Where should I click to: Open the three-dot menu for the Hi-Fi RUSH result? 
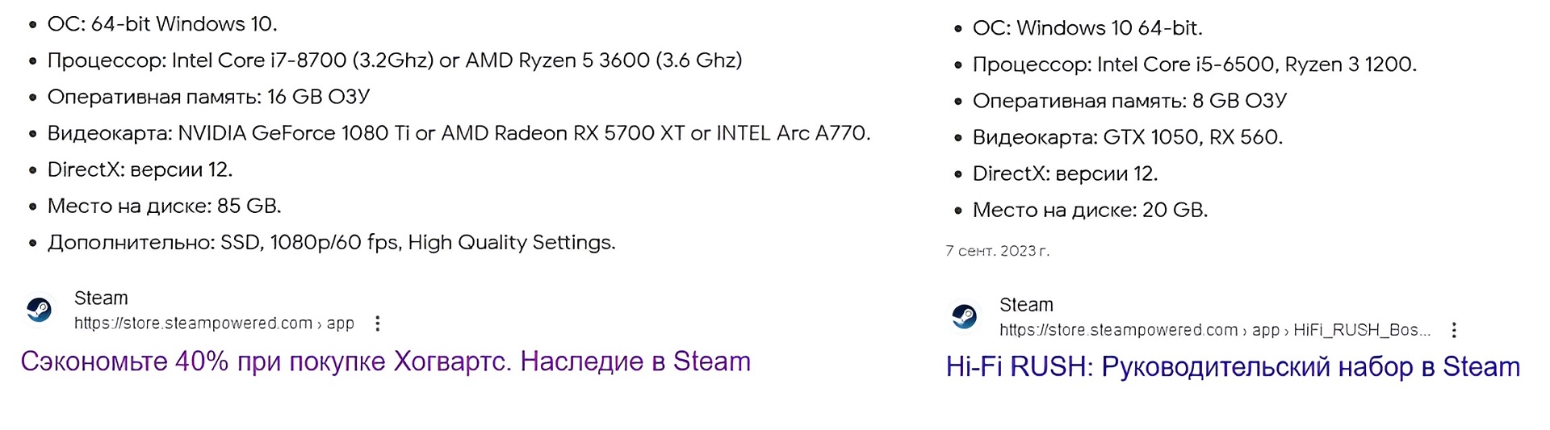tap(1453, 330)
